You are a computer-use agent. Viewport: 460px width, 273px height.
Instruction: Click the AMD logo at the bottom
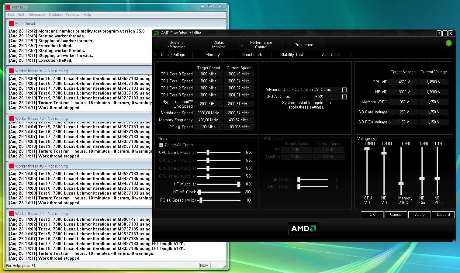point(304,229)
